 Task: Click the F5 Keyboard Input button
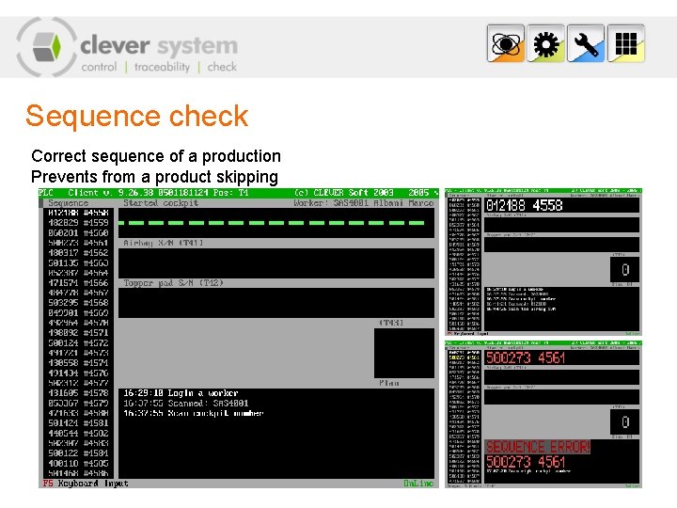pyautogui.click(x=86, y=484)
